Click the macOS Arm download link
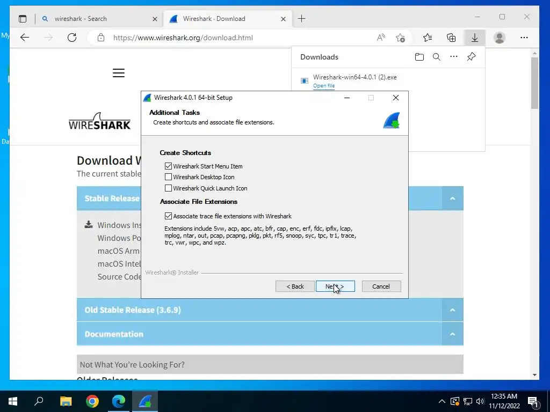 [119, 251]
